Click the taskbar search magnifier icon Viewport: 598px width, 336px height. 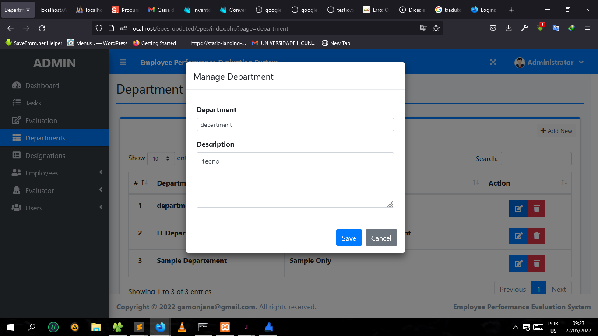(32, 327)
